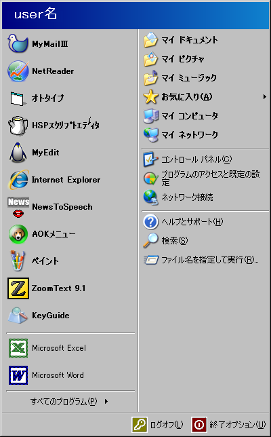
Task: Select the マイ ネットワーク label
Action: click(x=190, y=135)
